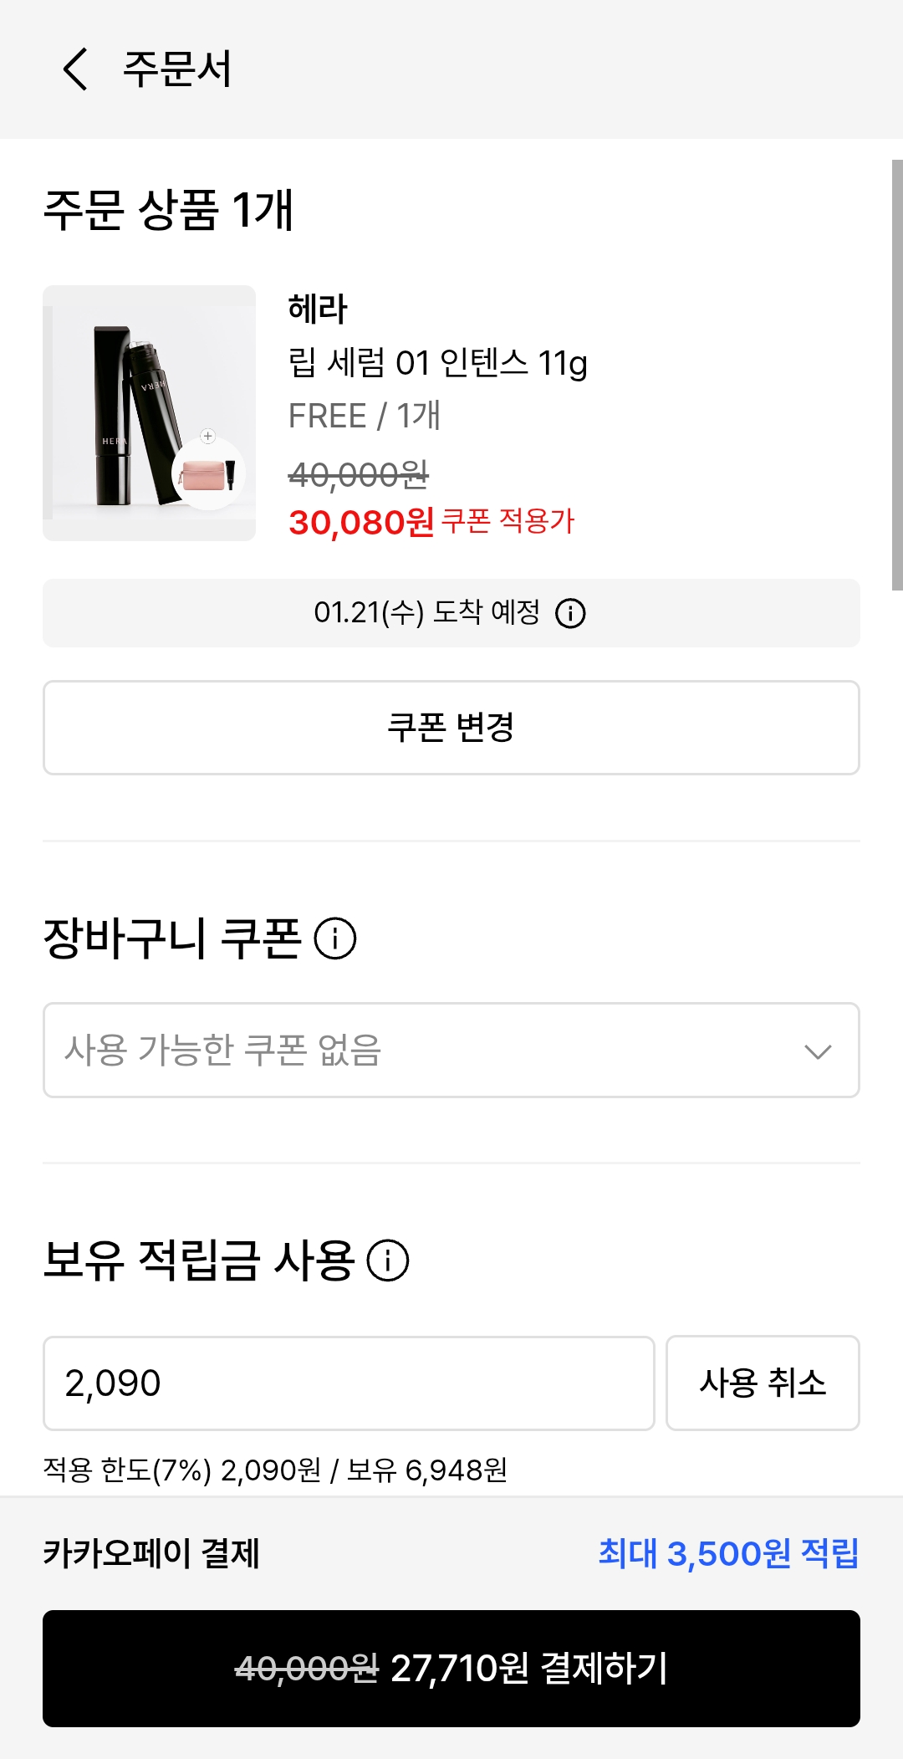This screenshot has width=903, height=1759.
Task: Click the chevron arrow in the coupon selector
Action: (817, 1051)
